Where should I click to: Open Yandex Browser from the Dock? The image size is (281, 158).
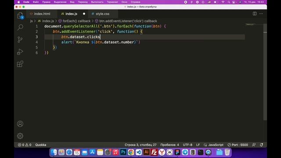tap(162, 152)
